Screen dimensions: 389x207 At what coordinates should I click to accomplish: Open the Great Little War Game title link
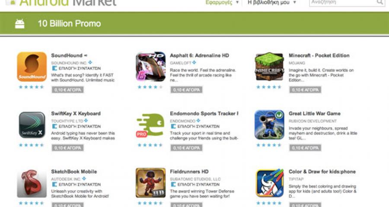pos(315,114)
